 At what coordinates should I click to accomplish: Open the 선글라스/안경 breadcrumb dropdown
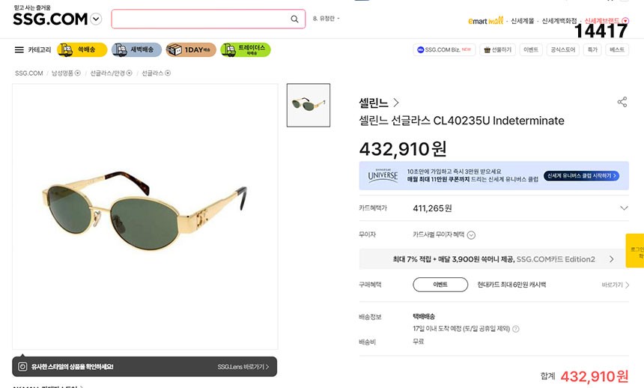[130, 73]
